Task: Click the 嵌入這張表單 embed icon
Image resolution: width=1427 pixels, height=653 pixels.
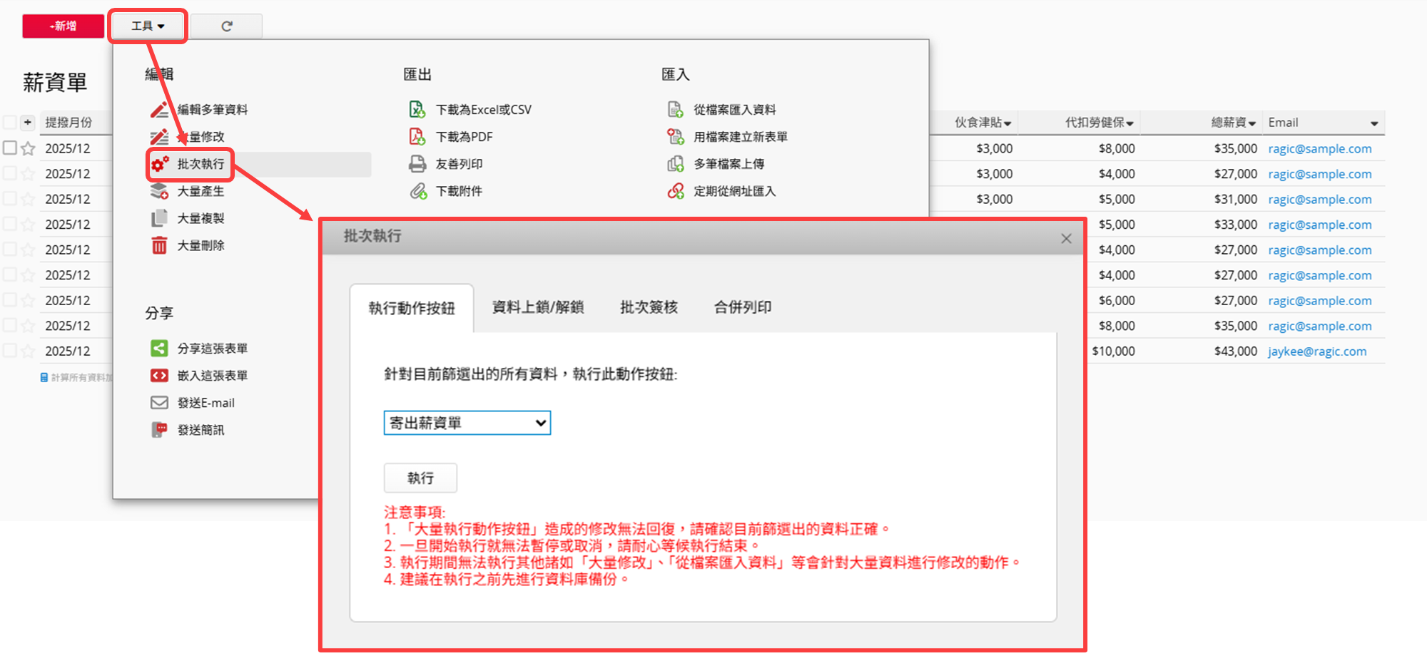Action: click(x=159, y=376)
